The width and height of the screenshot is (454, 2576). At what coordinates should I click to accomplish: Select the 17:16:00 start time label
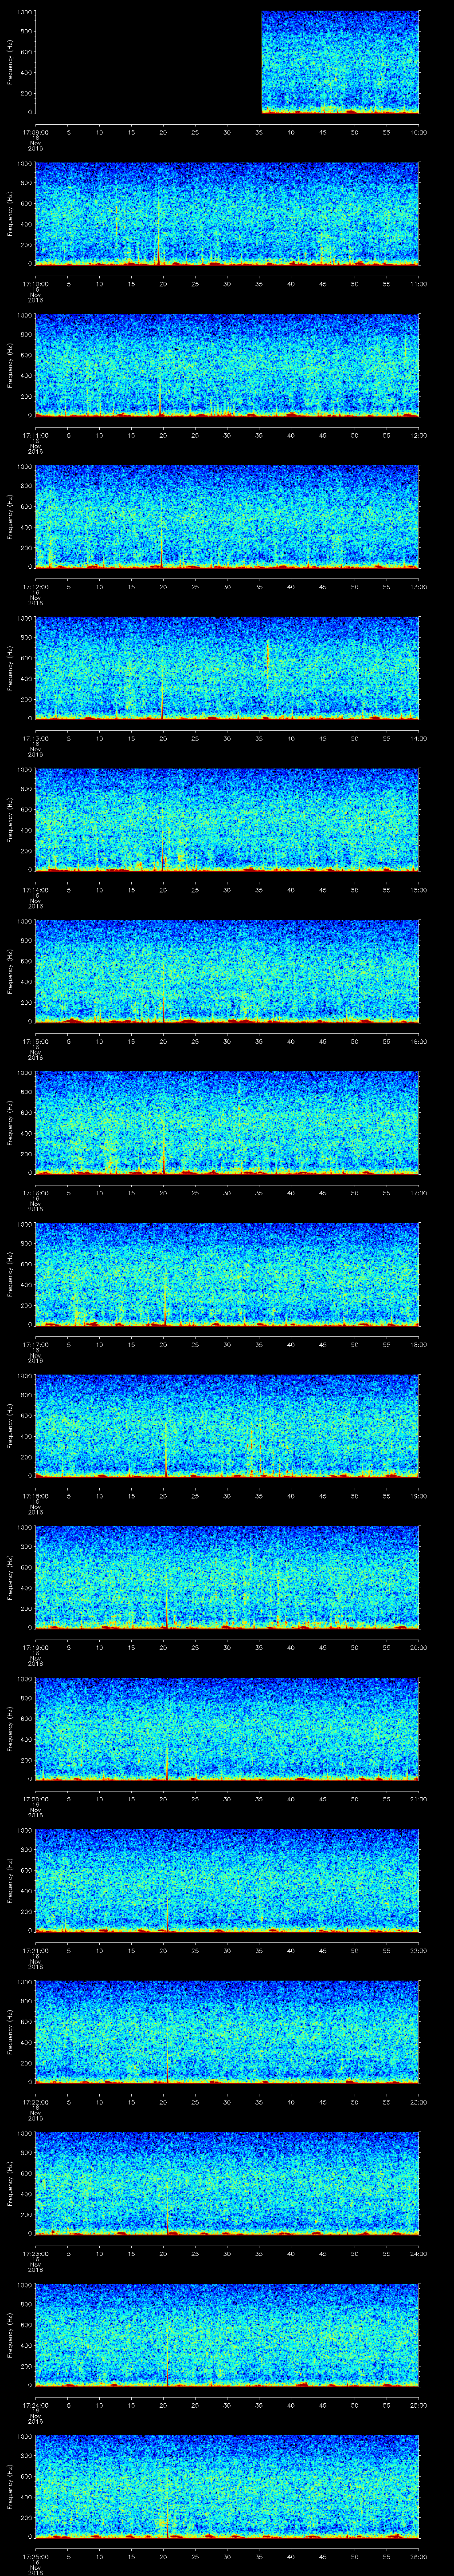pos(35,1193)
